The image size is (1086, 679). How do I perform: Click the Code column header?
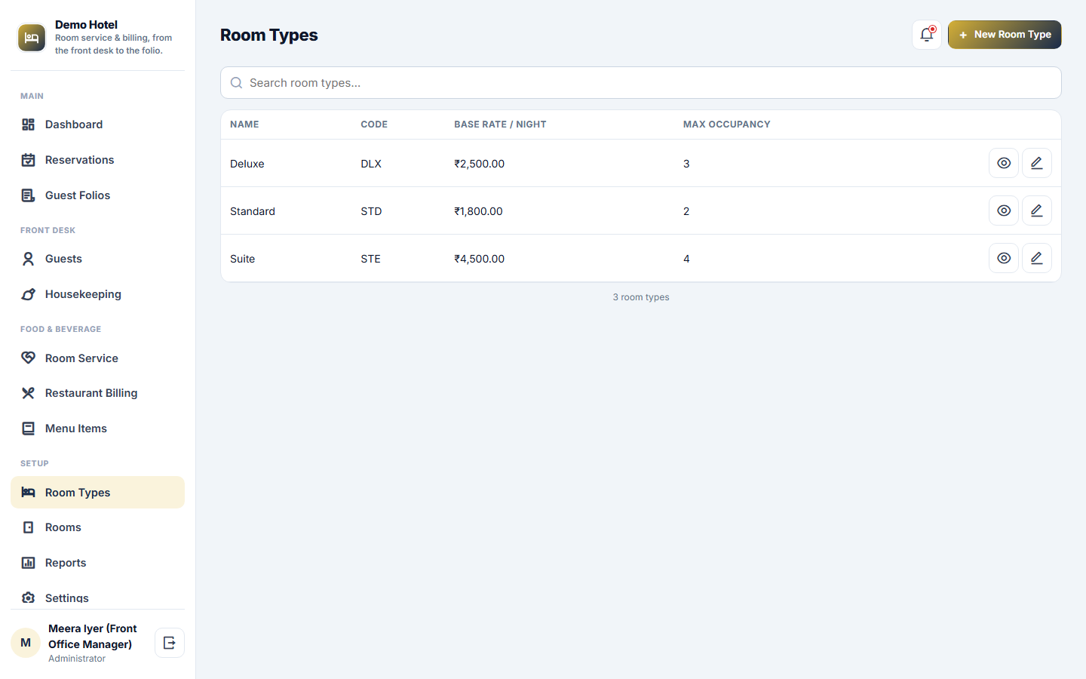click(374, 124)
